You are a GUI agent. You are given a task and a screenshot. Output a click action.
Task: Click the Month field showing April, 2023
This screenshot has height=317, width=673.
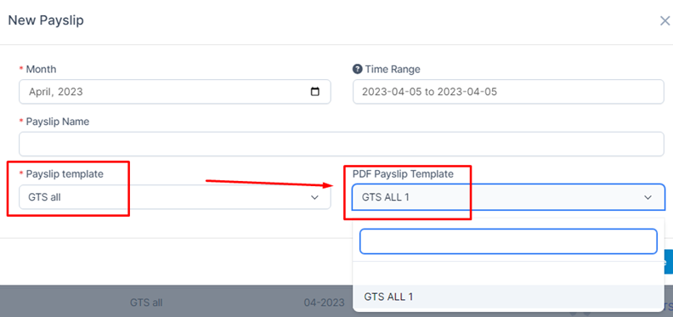[x=175, y=92]
